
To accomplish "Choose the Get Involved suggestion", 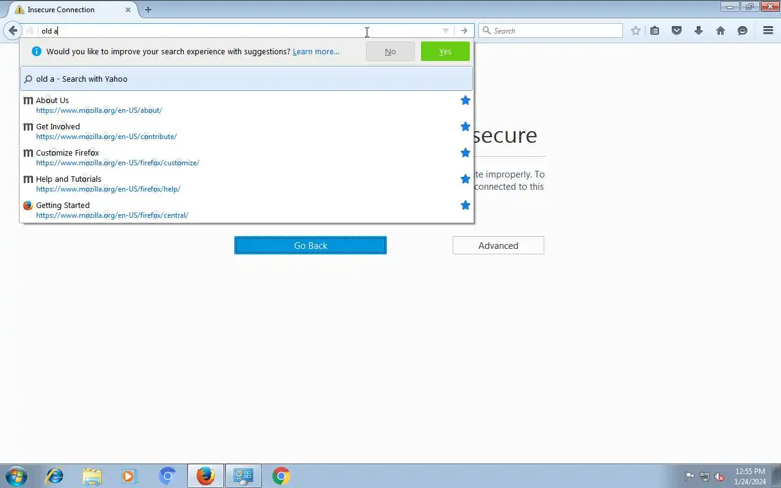I will pyautogui.click(x=247, y=131).
